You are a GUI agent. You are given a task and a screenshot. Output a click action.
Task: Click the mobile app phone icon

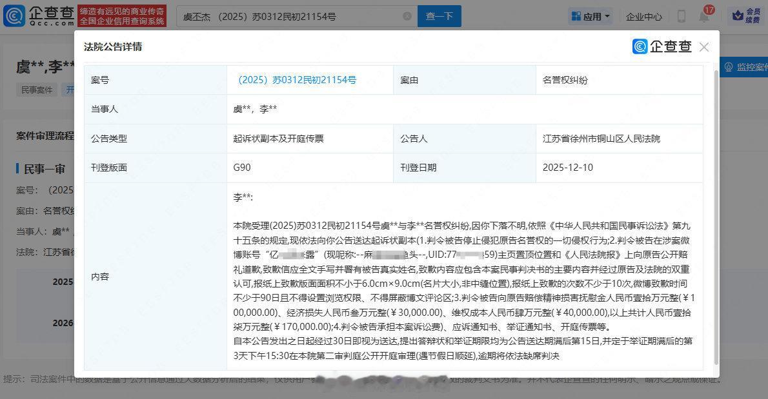coord(681,15)
